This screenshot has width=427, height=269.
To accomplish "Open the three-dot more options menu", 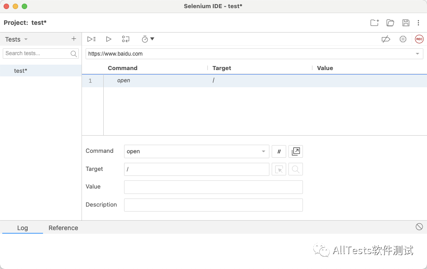I will (418, 23).
